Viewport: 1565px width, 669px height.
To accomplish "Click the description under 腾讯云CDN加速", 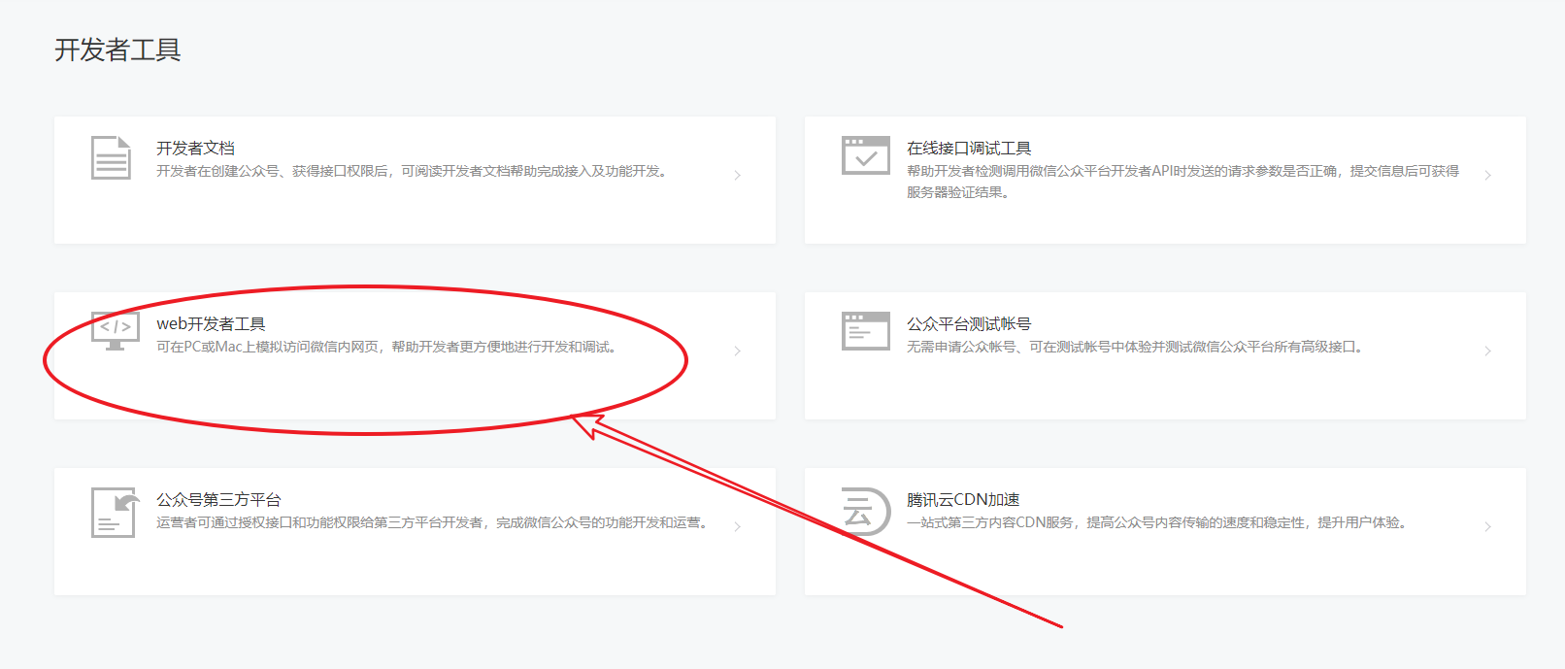I will 1158,522.
